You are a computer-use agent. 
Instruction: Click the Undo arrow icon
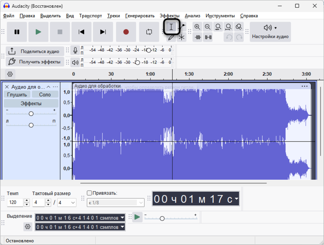(x=229, y=37)
